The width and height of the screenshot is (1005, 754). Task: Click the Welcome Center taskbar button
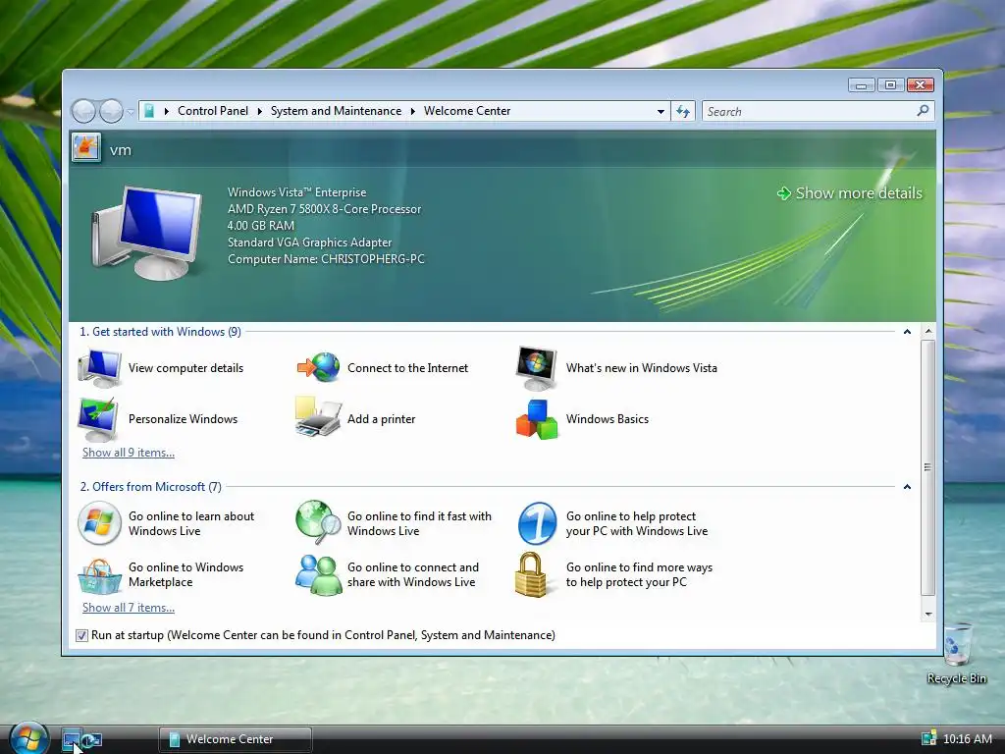(236, 739)
